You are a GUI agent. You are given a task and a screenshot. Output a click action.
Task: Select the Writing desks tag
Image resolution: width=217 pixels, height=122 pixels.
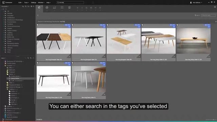pyautogui.click(x=15, y=76)
